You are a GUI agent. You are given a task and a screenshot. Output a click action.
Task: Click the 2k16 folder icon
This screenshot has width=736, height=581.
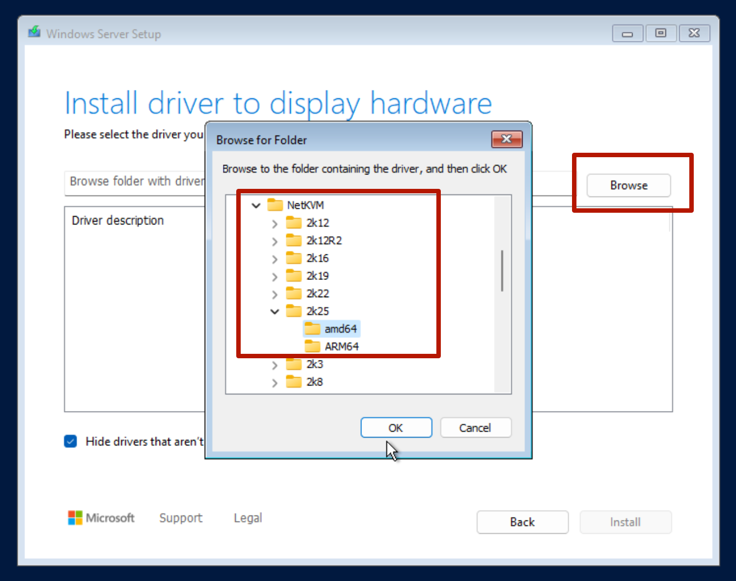[294, 258]
